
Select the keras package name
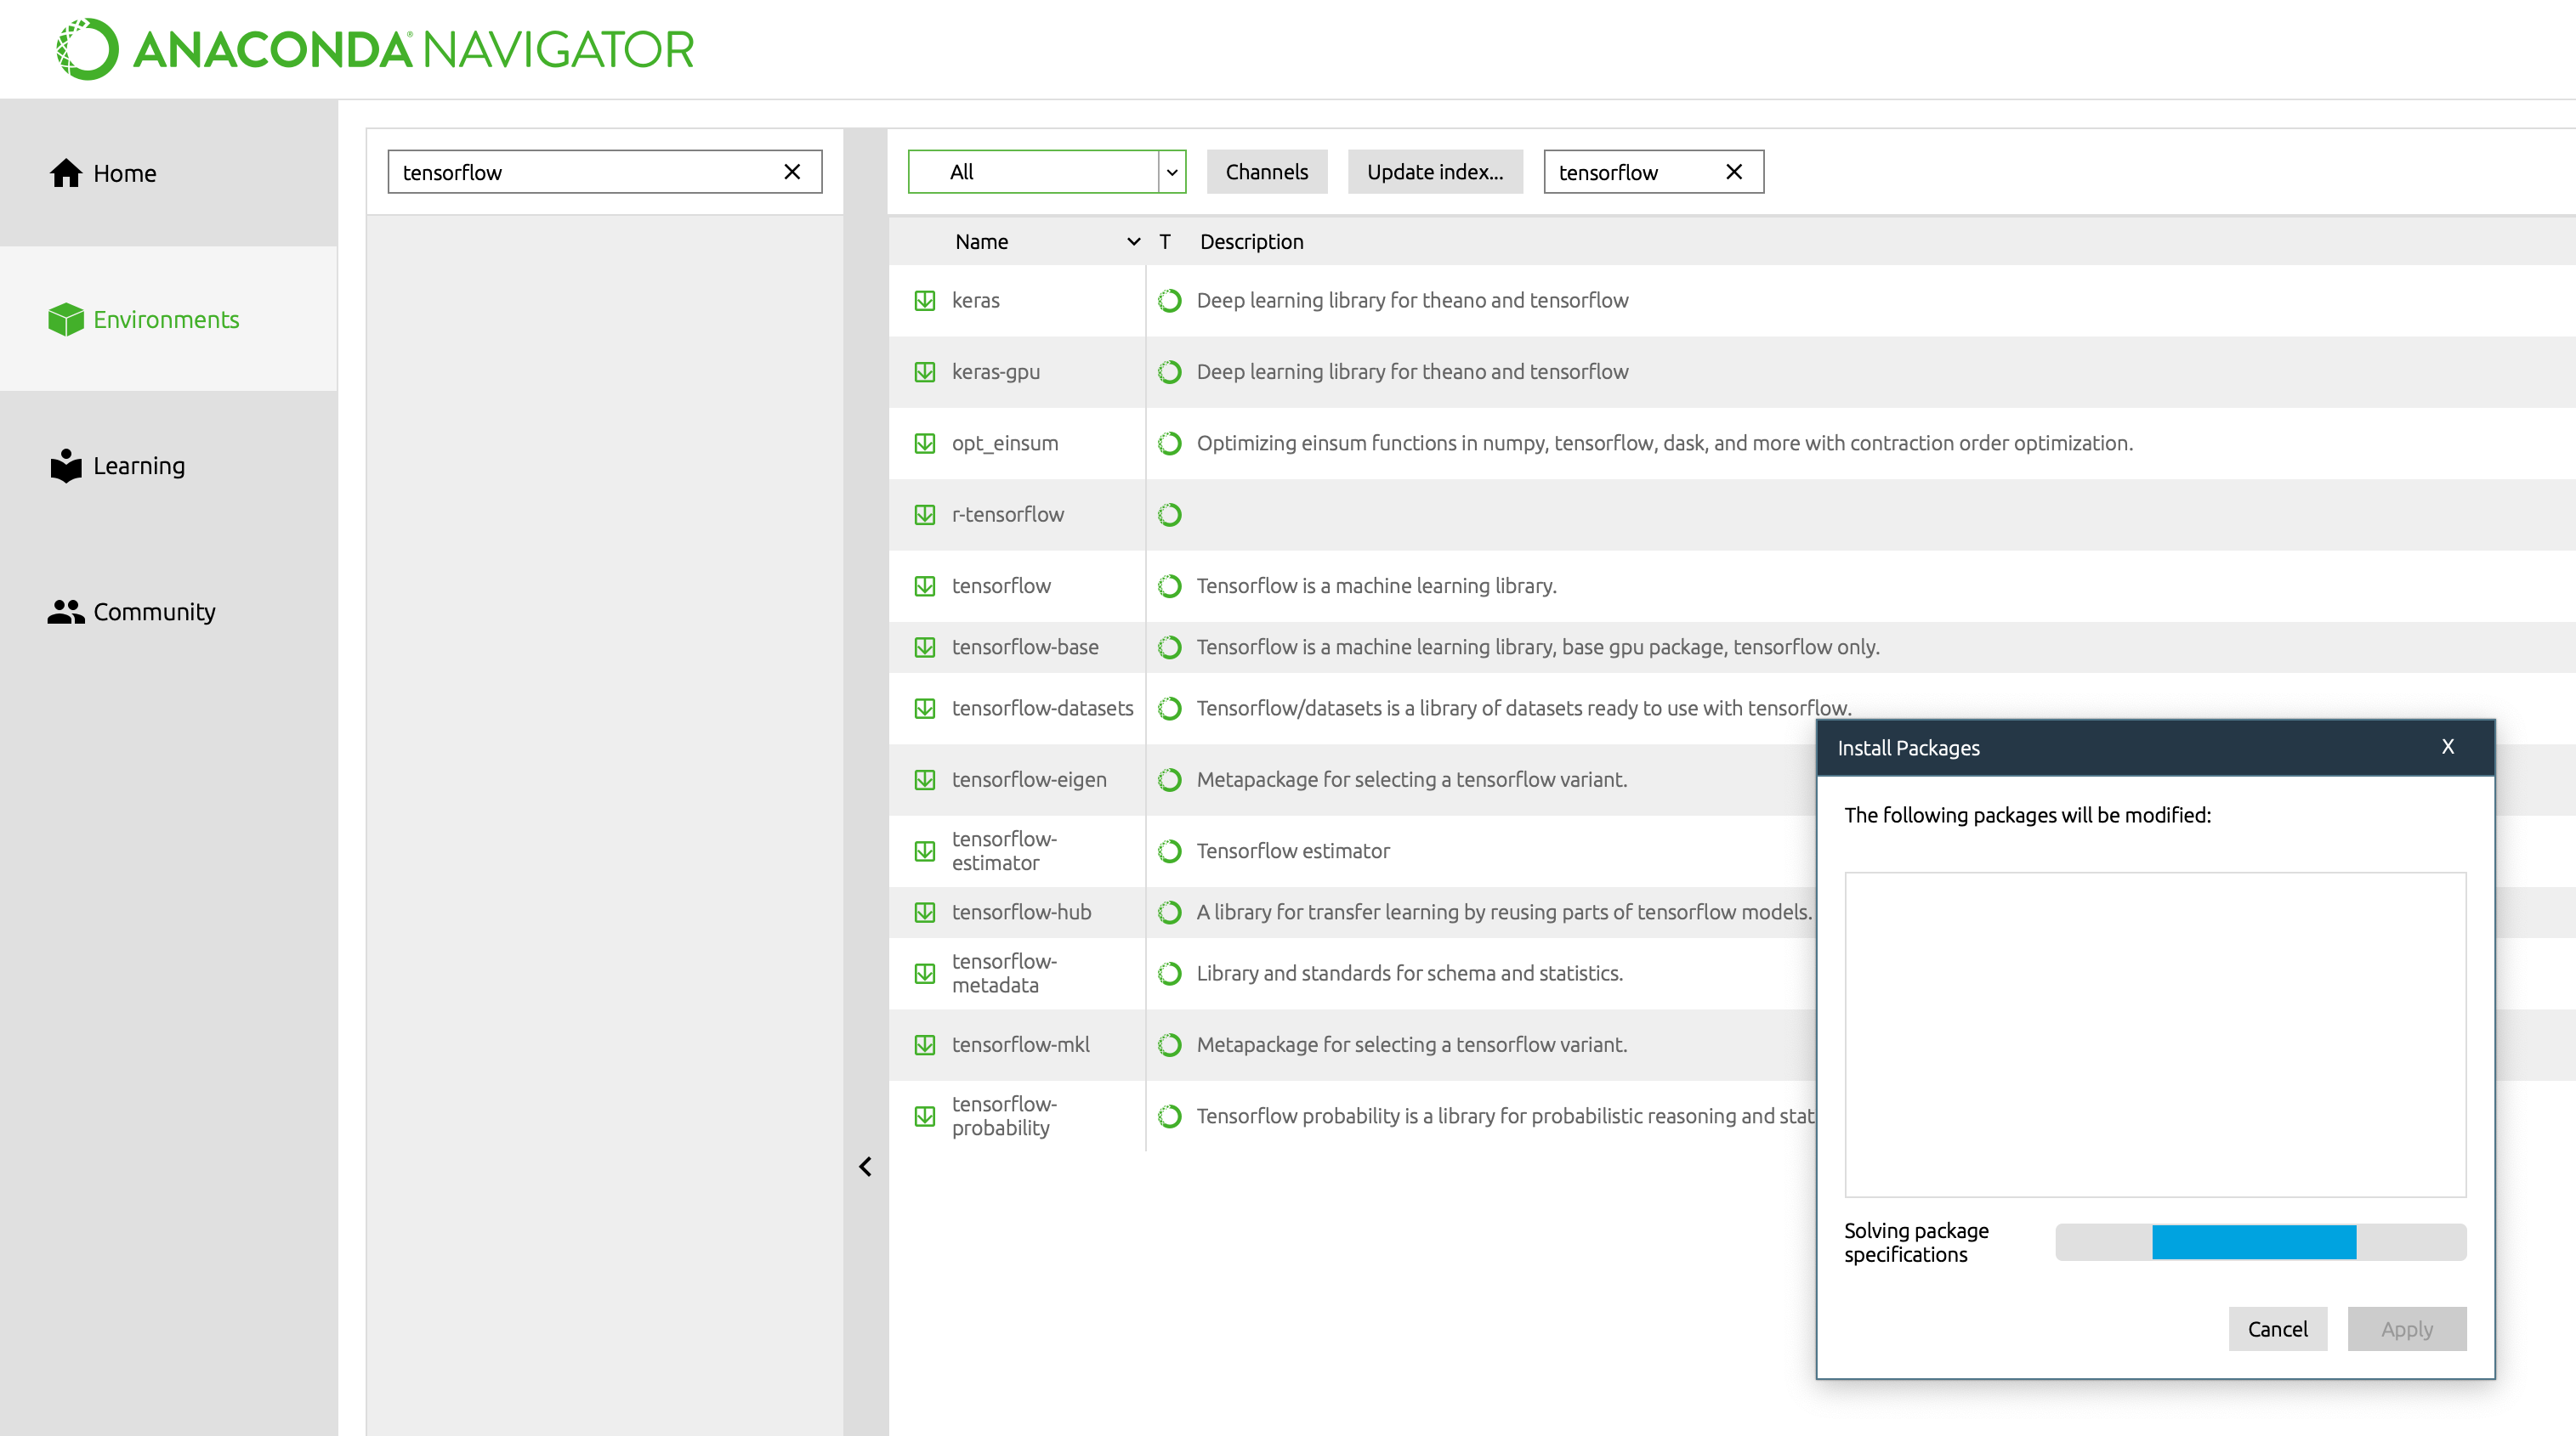[976, 301]
